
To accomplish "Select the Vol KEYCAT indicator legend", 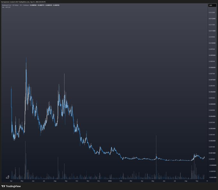I will pos(6,7).
